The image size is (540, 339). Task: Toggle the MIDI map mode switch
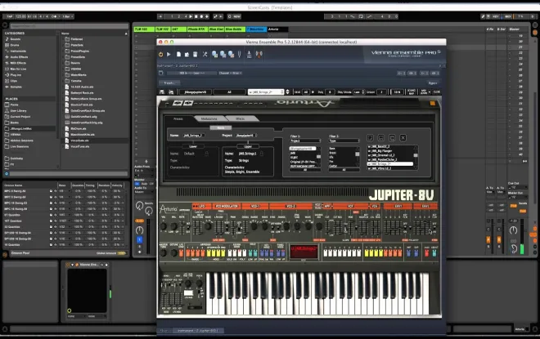(x=507, y=16)
